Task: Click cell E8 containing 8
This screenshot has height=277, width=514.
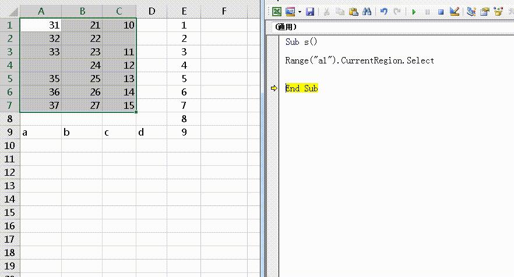Action: point(184,119)
